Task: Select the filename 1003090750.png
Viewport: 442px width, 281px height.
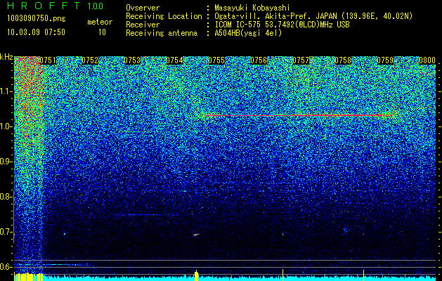Action: click(37, 18)
